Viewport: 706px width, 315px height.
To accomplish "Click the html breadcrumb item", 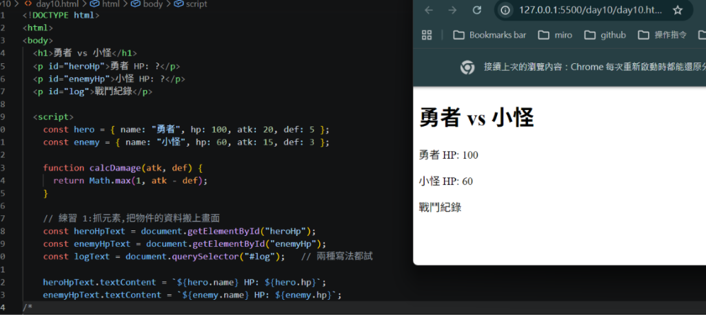I will click(x=110, y=4).
